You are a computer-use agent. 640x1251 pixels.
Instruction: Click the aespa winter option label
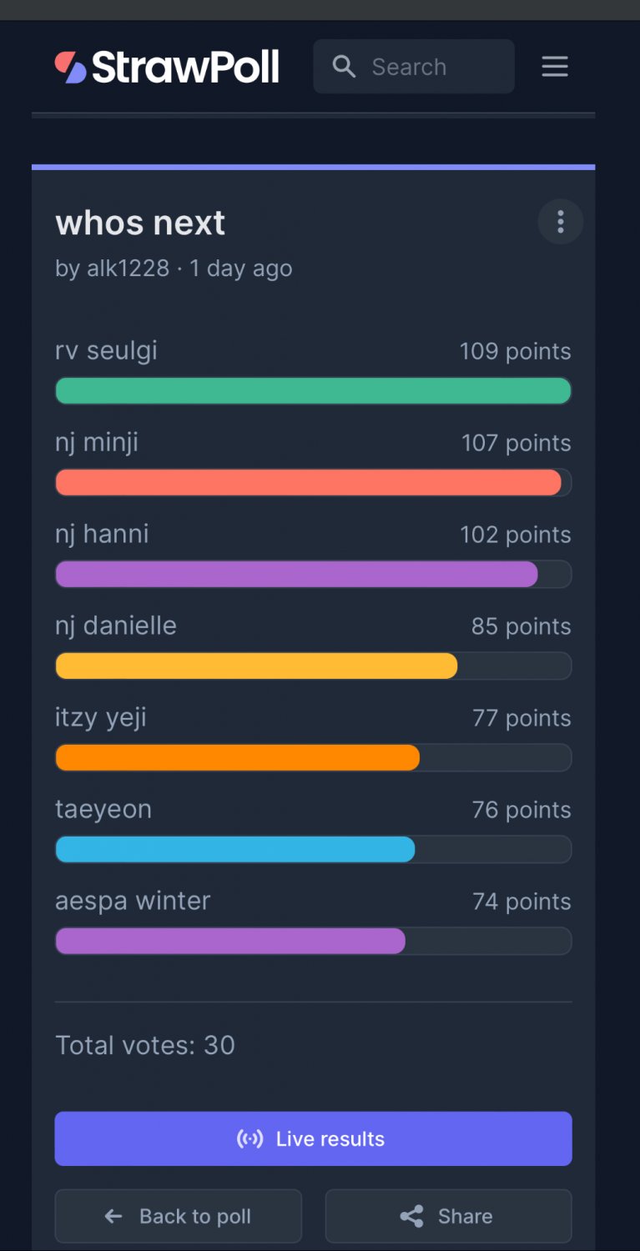click(133, 901)
